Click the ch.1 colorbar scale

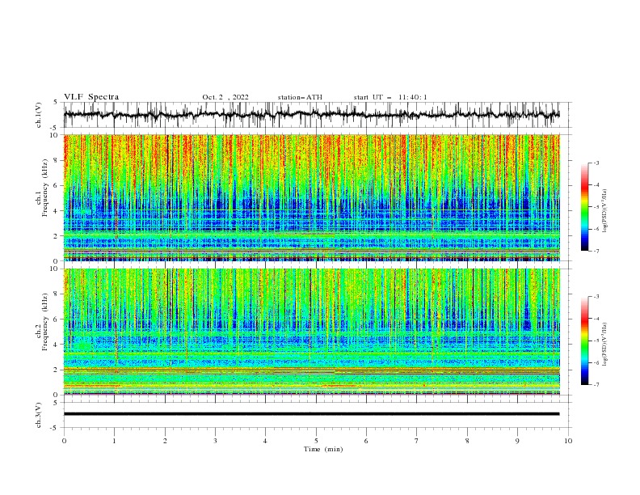coord(584,207)
